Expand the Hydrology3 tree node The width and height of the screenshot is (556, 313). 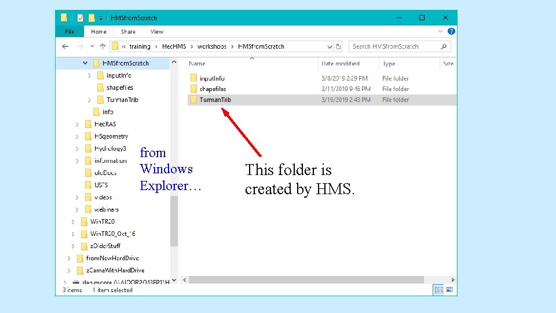click(77, 149)
